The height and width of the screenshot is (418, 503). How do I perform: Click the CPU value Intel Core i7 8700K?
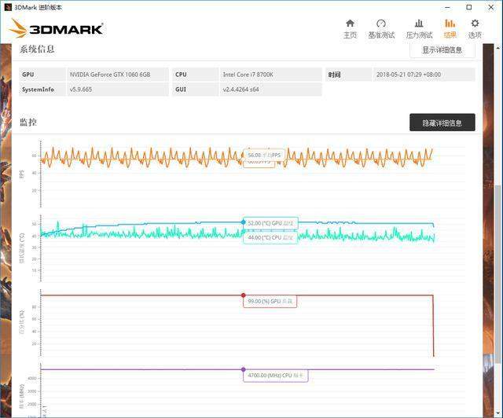pyautogui.click(x=248, y=75)
